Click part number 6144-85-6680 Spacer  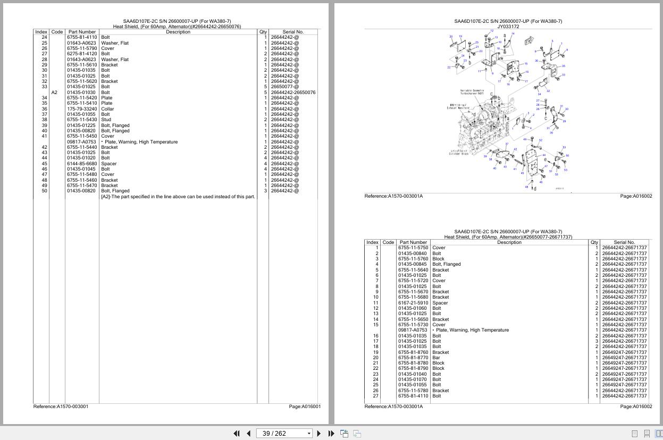pos(82,164)
